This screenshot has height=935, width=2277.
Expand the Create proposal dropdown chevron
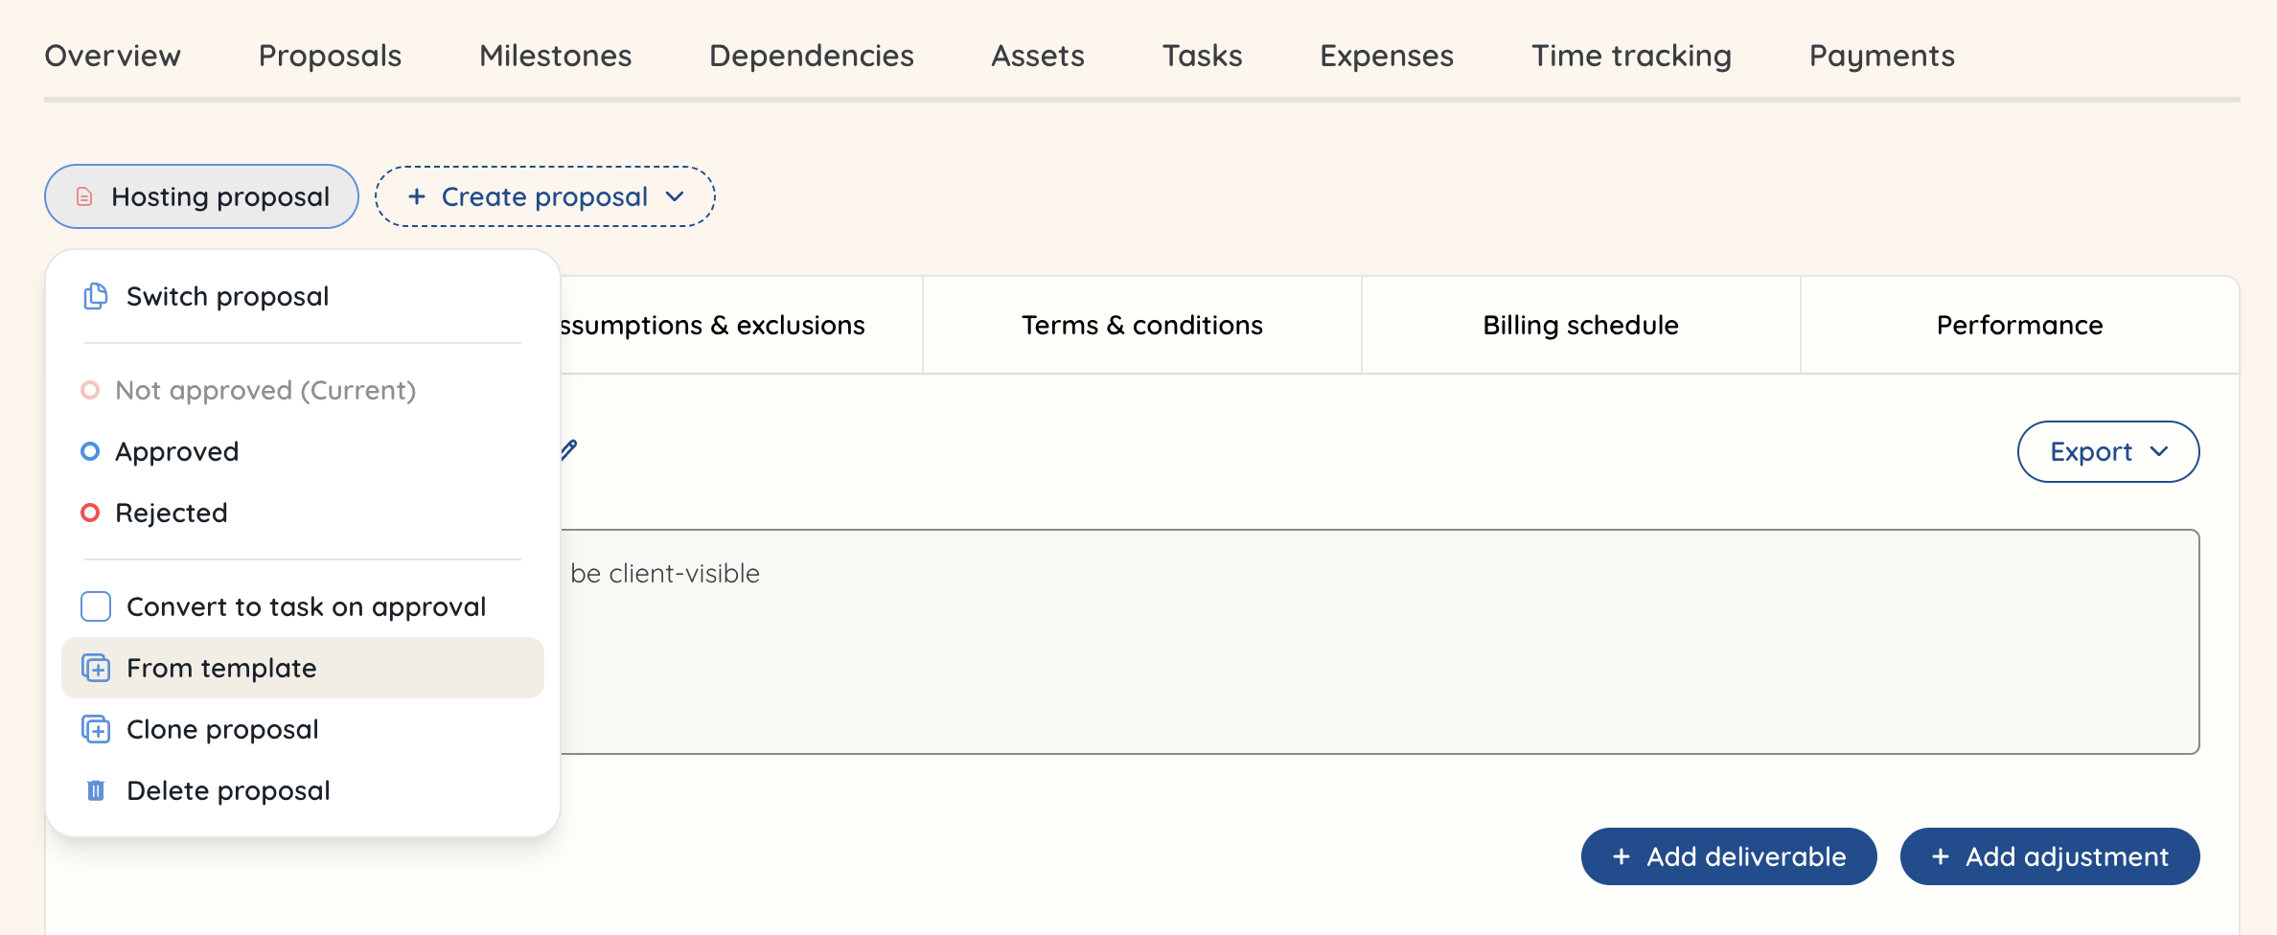(x=677, y=197)
